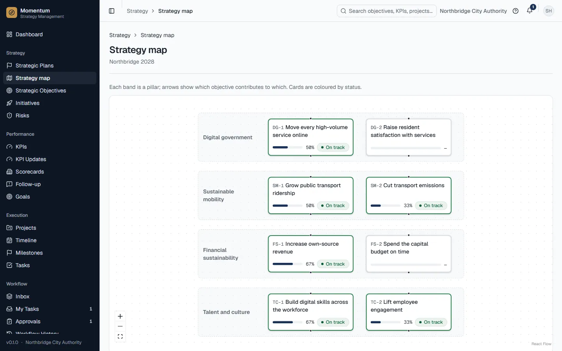Select the Northbridge City Authority organisation label

pyautogui.click(x=473, y=11)
